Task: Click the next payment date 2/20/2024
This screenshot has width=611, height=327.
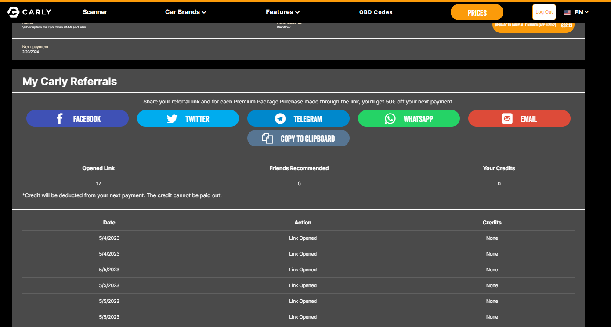Action: (31, 52)
